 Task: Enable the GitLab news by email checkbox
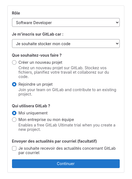[x=14, y=148]
